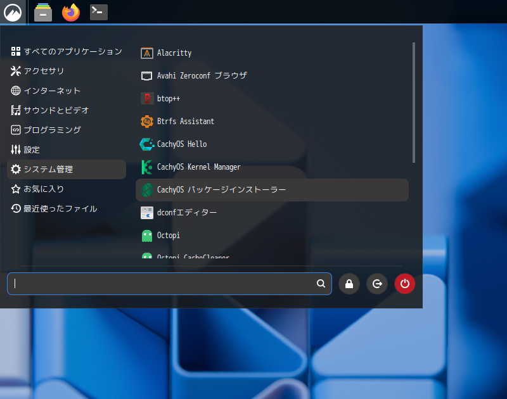Launch the Avahi Zeroconf browser icon
Screen dimensions: 507x399
[147, 76]
